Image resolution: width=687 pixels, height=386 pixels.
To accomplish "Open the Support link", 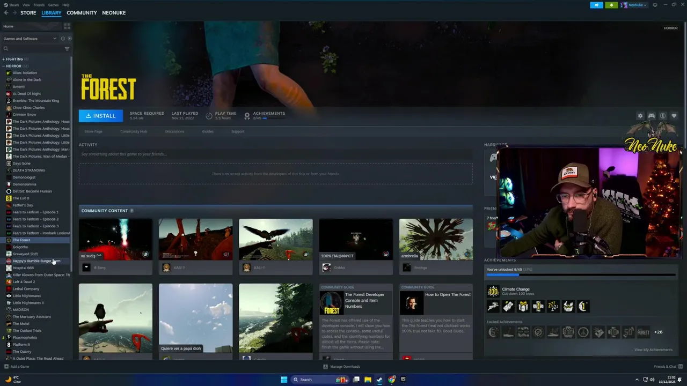I will click(238, 131).
